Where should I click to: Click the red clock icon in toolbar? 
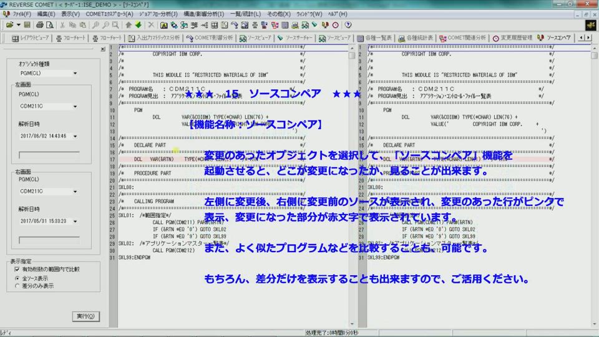336,25
